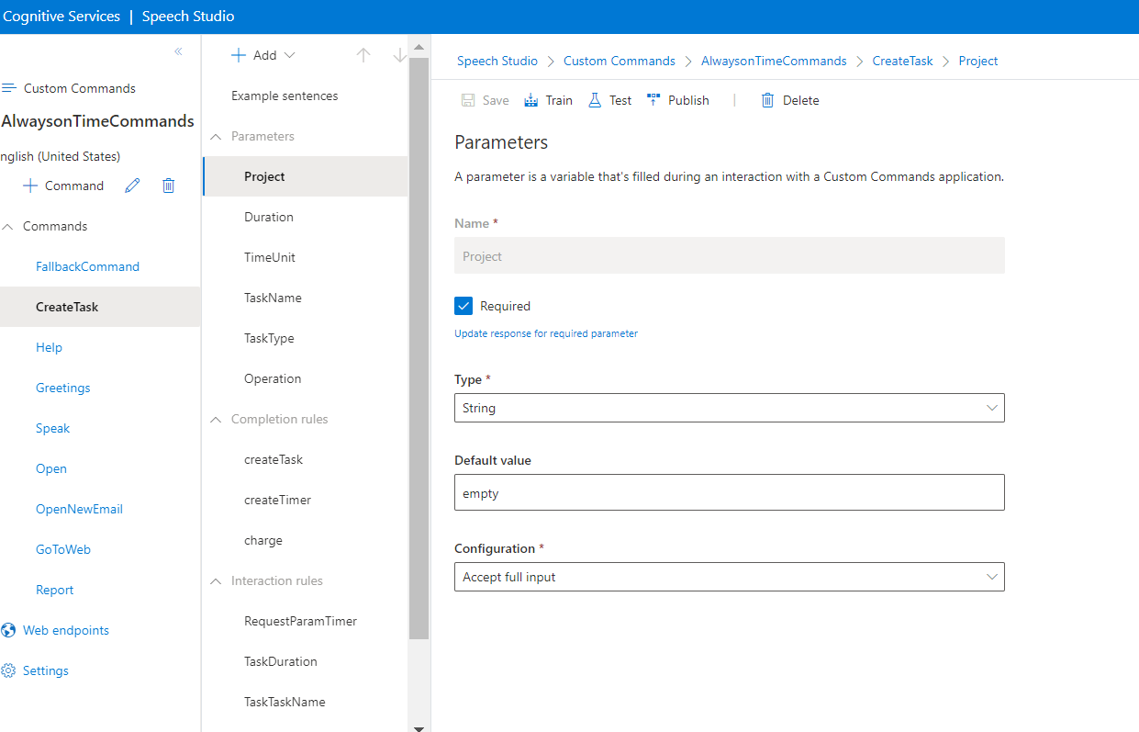The image size is (1139, 732).
Task: Switch to the Greetings command
Action: (x=62, y=387)
